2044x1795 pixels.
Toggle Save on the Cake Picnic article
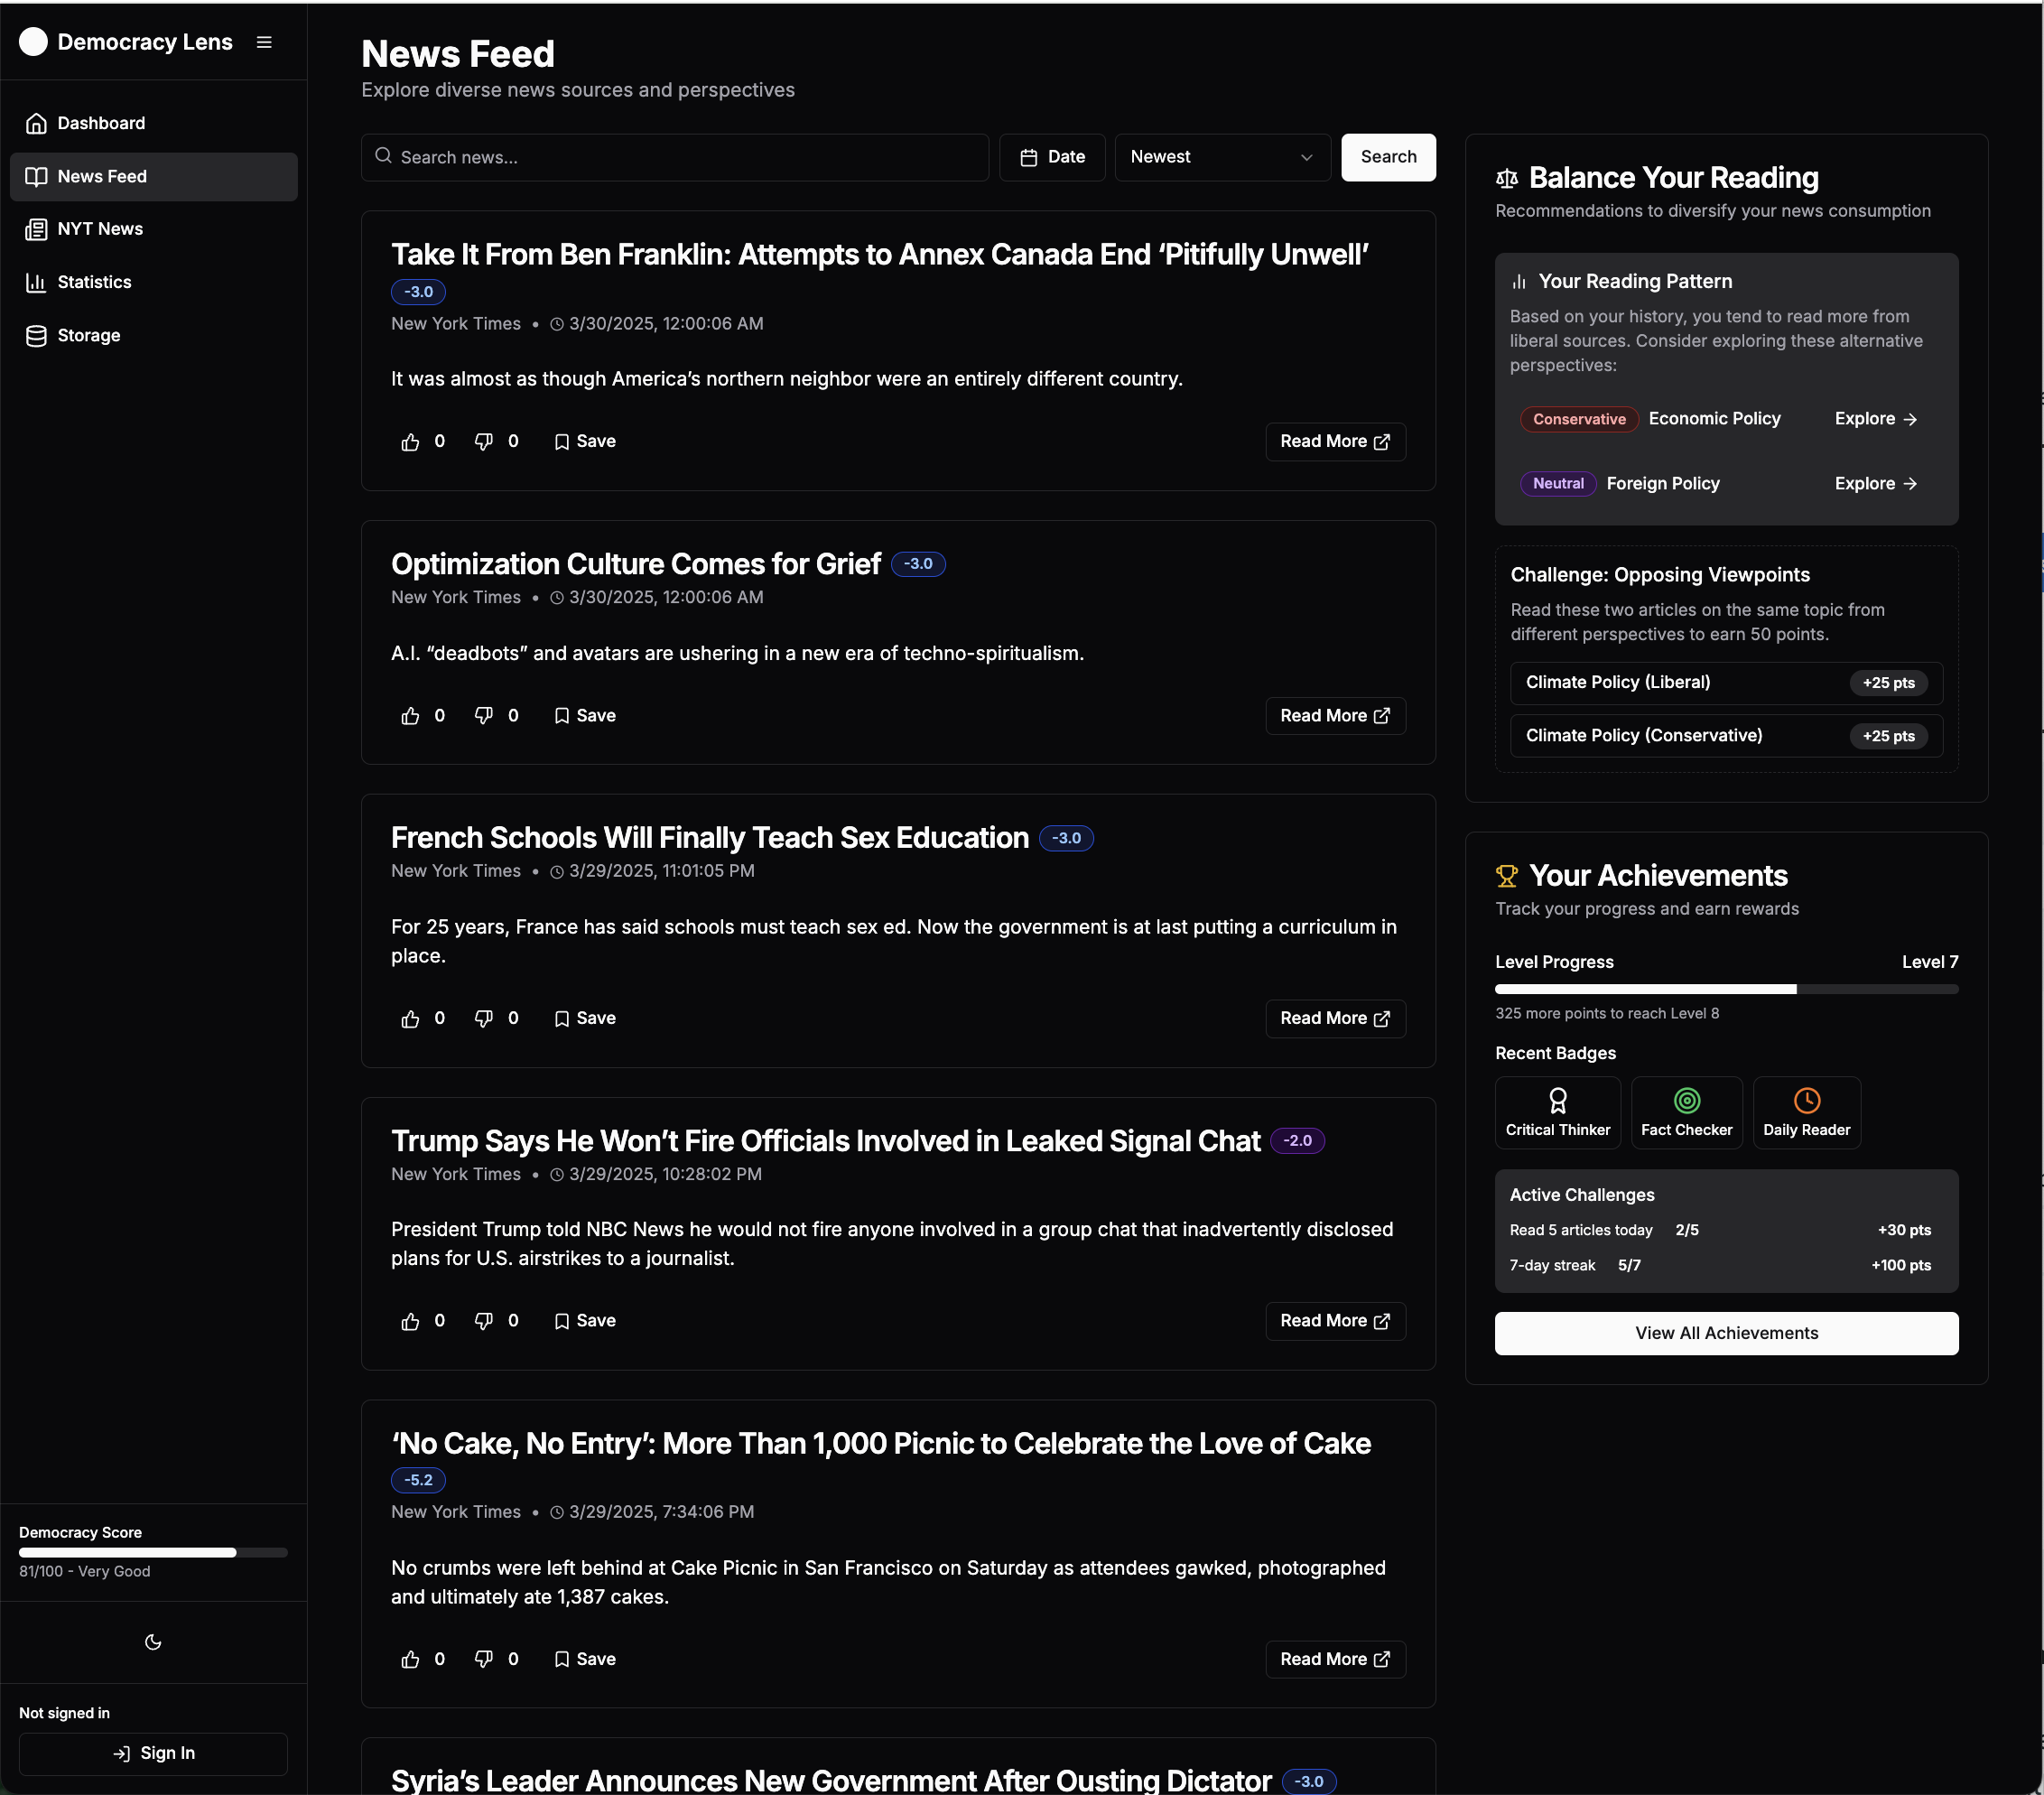coord(584,1659)
